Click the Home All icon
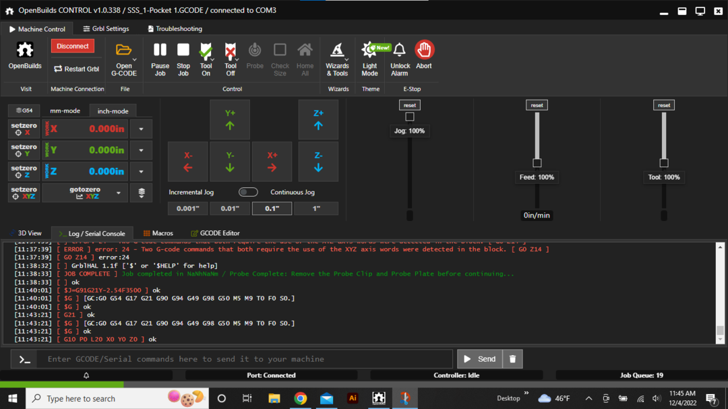The width and height of the screenshot is (728, 409). tap(305, 51)
